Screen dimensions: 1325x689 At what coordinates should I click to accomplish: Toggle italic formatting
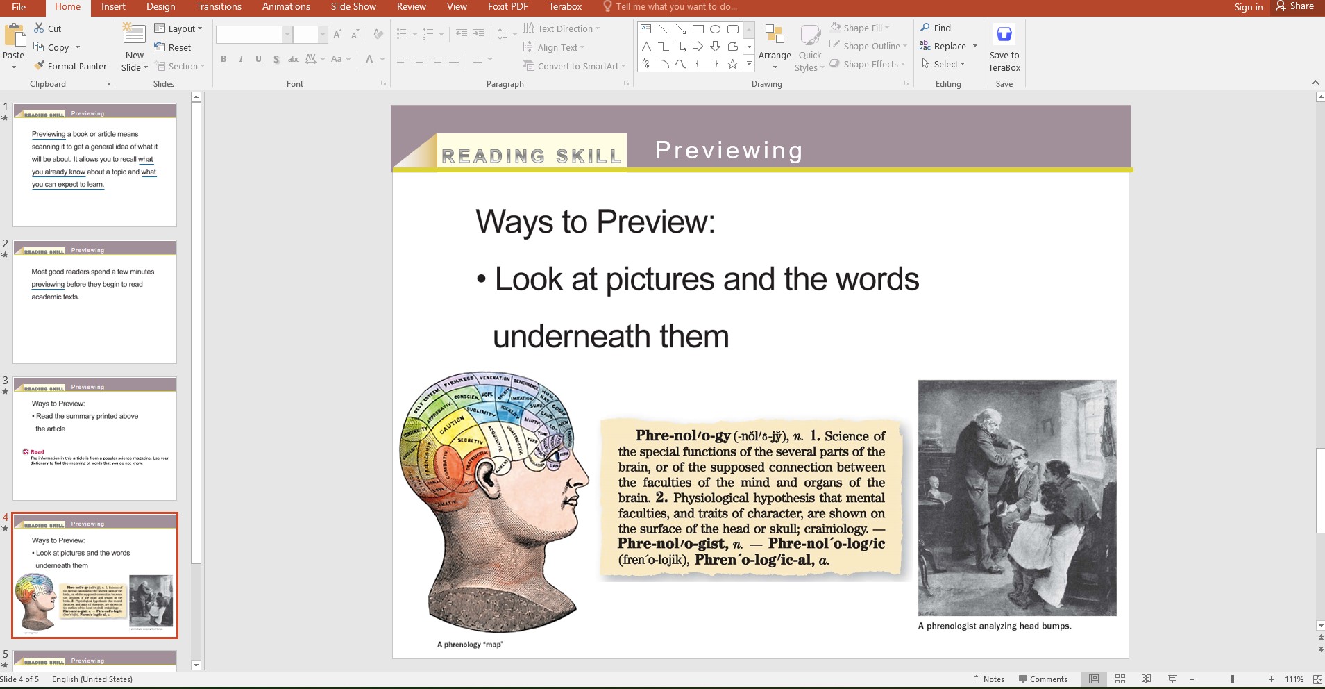click(x=241, y=59)
